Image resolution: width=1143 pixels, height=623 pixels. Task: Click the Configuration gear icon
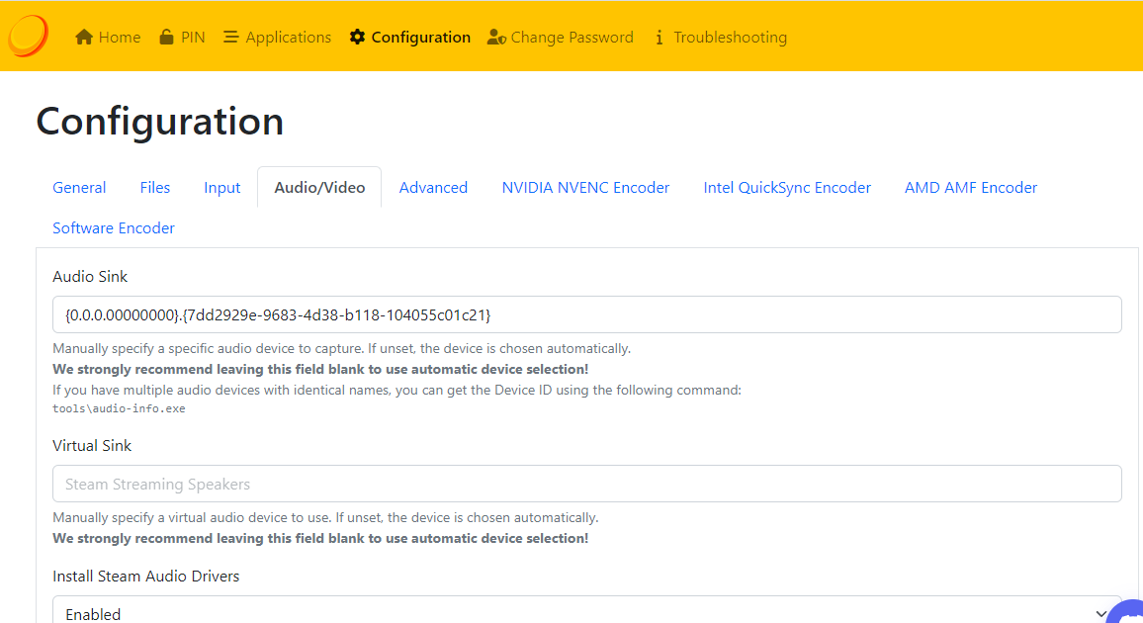(357, 38)
